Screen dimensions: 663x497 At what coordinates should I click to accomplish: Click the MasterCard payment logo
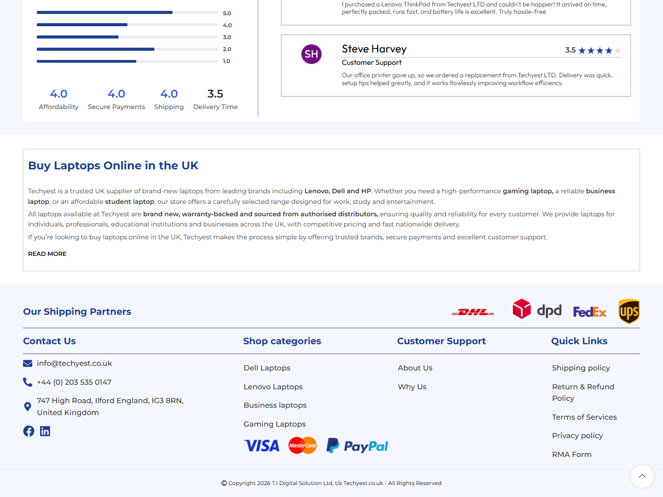tap(302, 445)
